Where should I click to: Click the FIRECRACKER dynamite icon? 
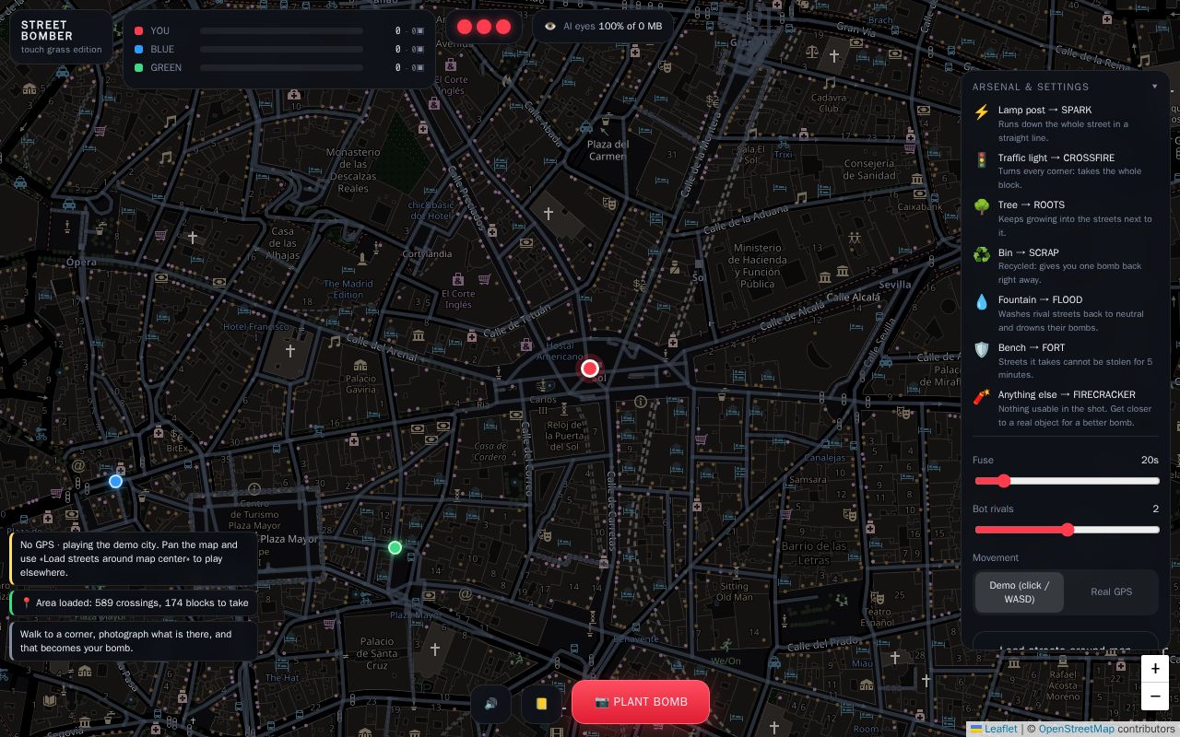(x=982, y=396)
